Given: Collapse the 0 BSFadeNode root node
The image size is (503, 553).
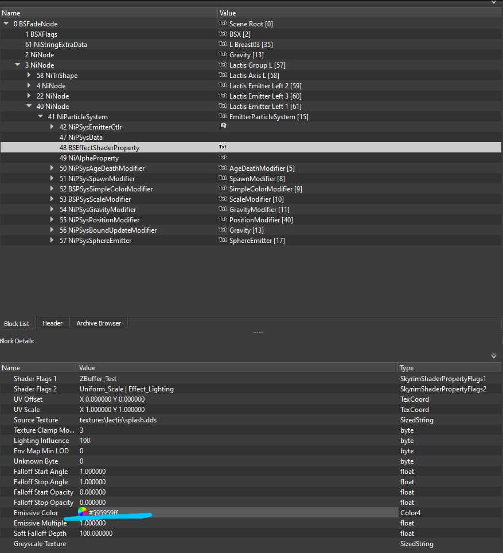Looking at the screenshot, I should pos(6,23).
